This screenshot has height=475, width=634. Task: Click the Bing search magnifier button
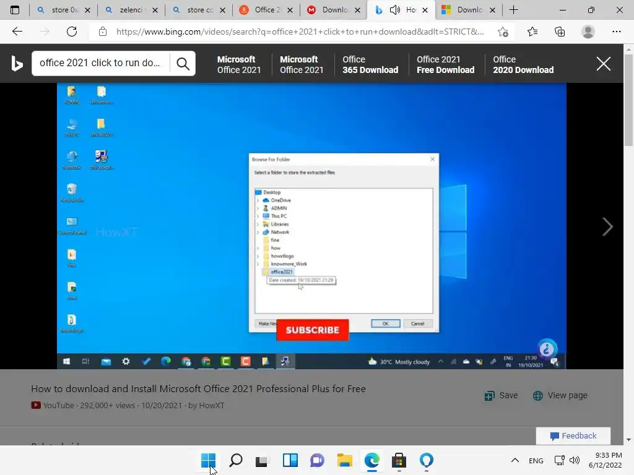[183, 64]
